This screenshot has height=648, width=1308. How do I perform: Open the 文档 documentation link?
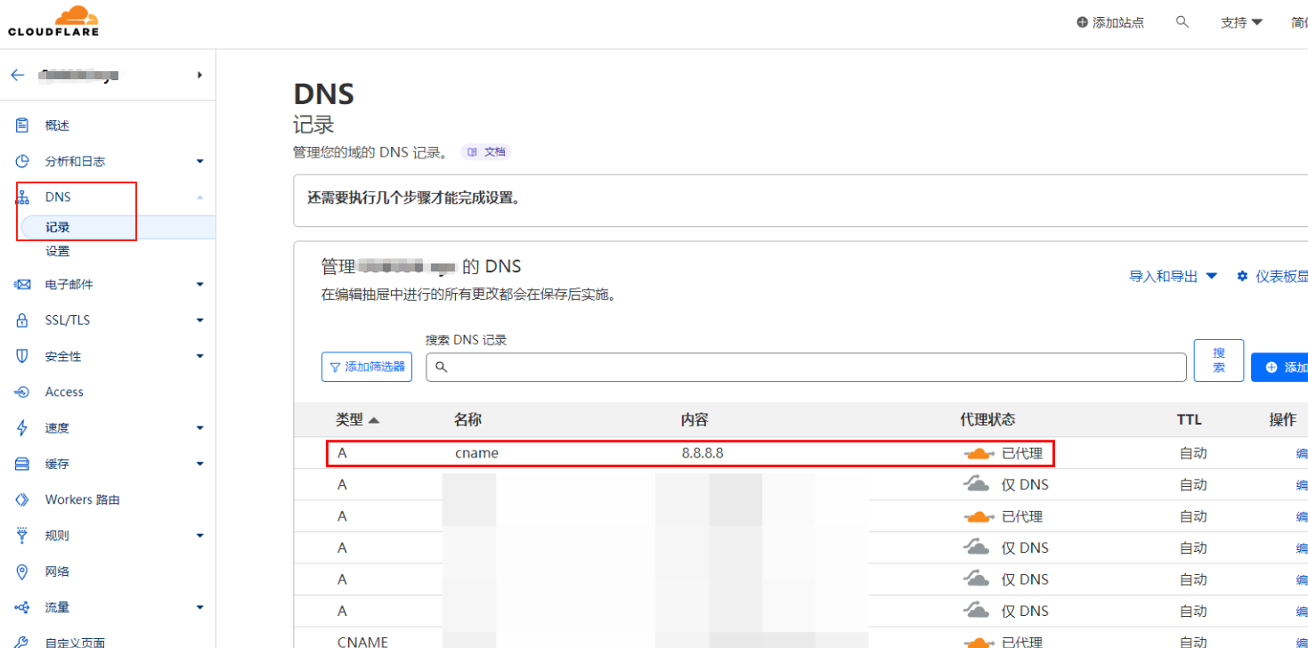[486, 152]
